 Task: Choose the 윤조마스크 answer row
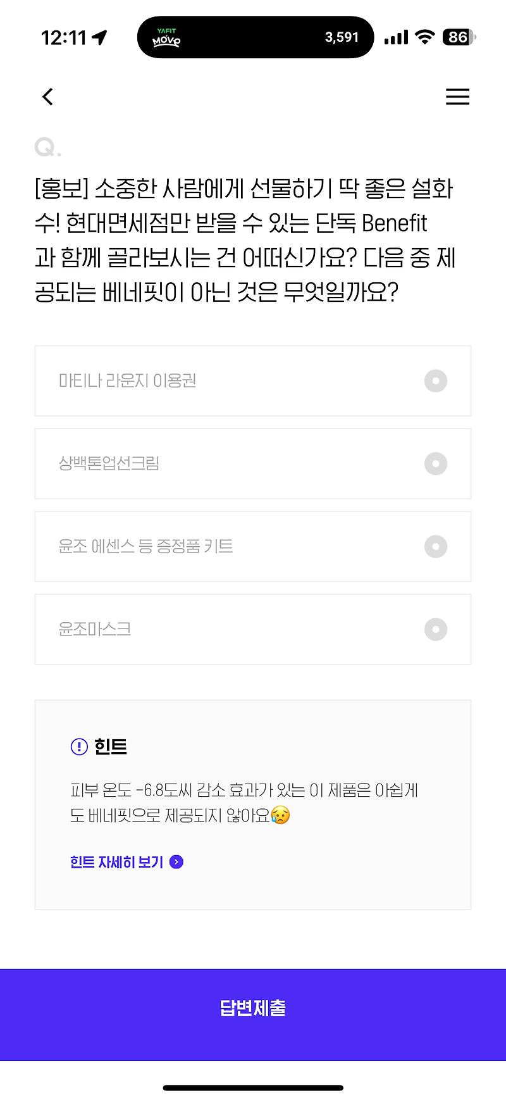click(253, 630)
